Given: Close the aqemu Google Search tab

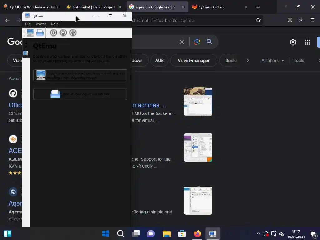Looking at the screenshot, I should tap(183, 7).
